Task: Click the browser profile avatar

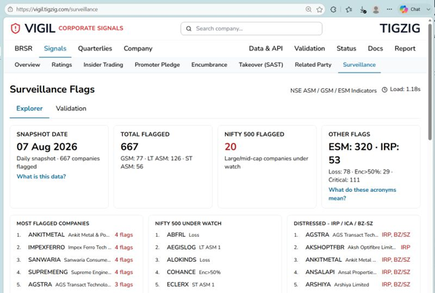Action: click(x=376, y=9)
